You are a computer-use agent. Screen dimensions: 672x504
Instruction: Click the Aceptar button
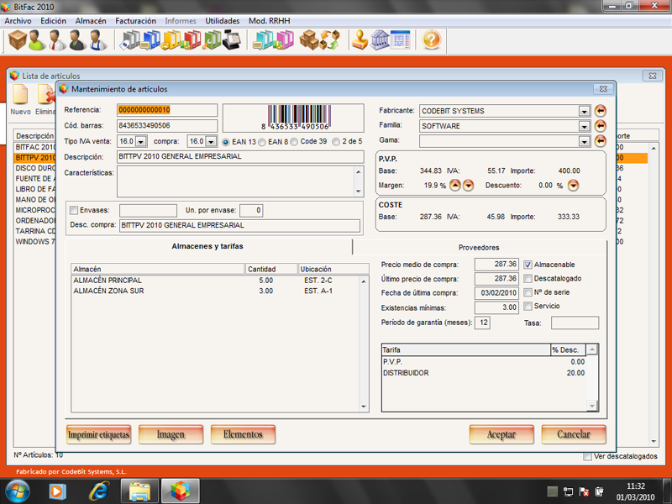[501, 434]
